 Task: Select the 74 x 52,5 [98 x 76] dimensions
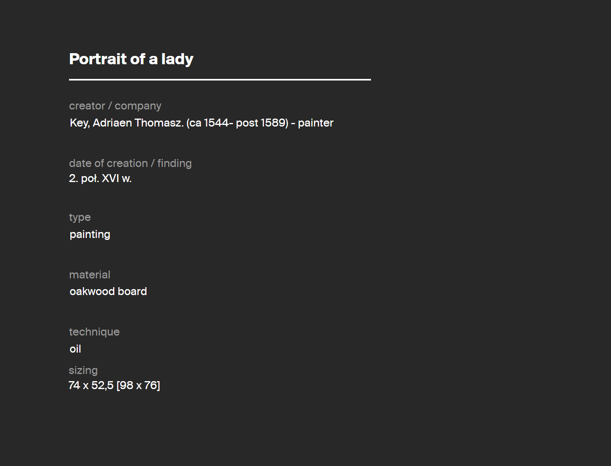[x=114, y=385]
